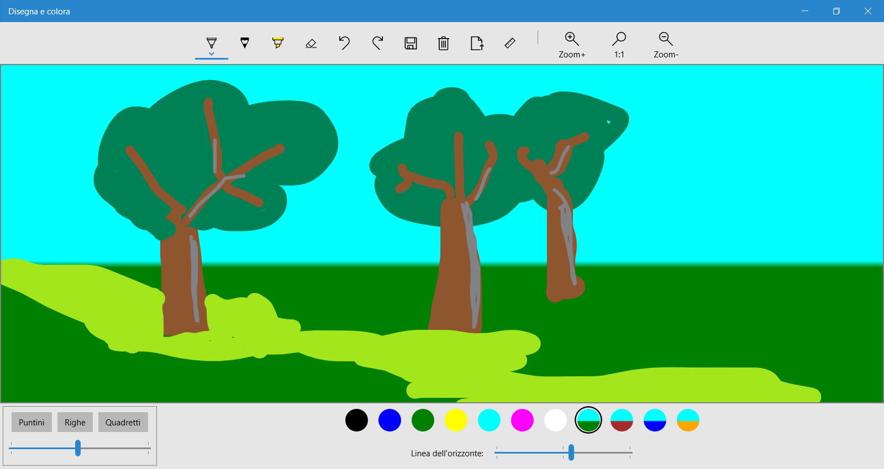Viewport: 884px width, 469px height.
Task: Click Zoom- to shrink canvas
Action: coord(666,45)
